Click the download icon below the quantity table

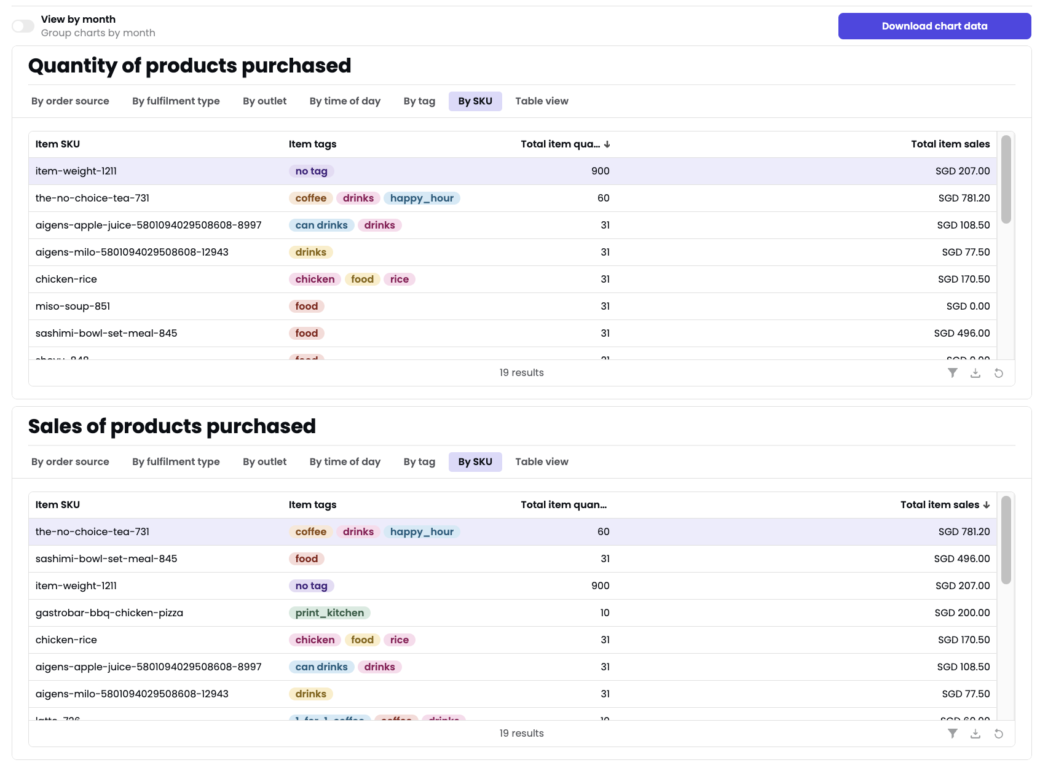(x=975, y=373)
